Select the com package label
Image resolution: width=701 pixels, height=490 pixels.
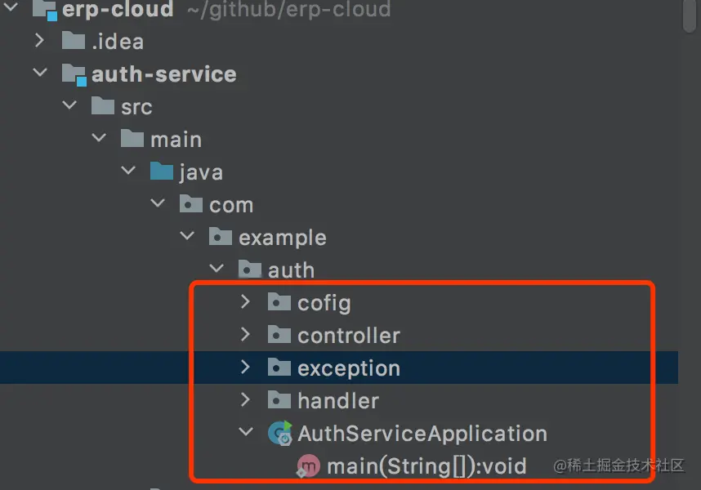[231, 205]
